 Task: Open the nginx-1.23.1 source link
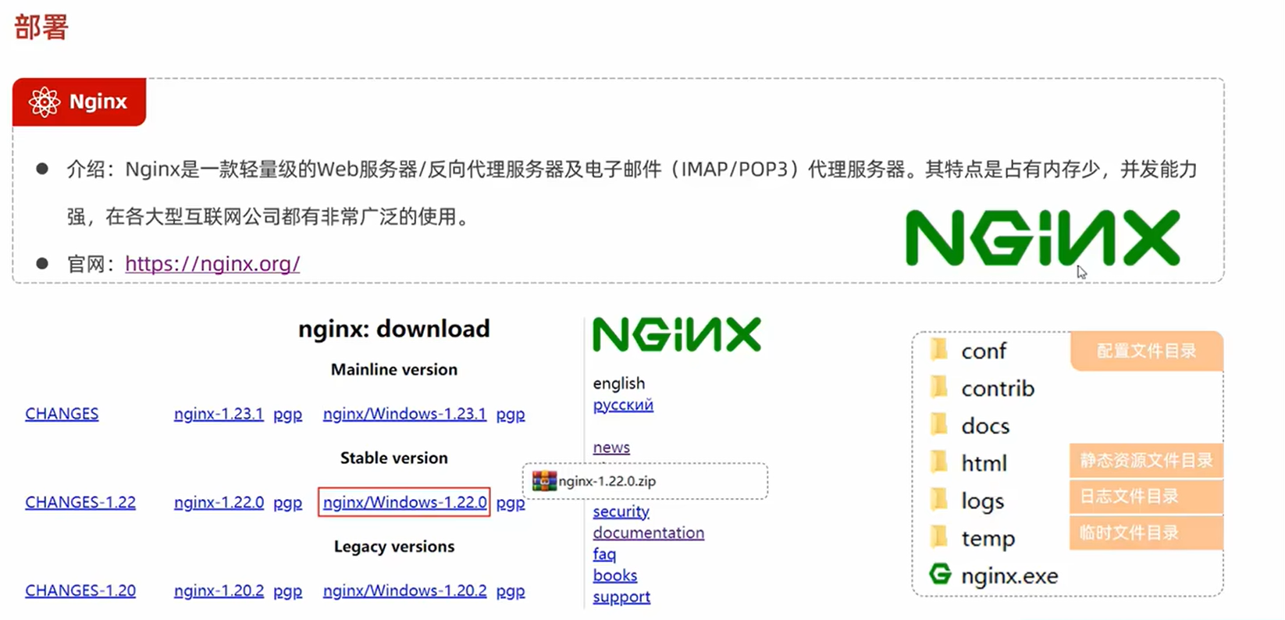tap(219, 414)
